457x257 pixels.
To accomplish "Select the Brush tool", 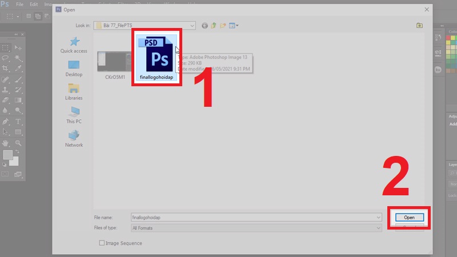I will [18, 79].
